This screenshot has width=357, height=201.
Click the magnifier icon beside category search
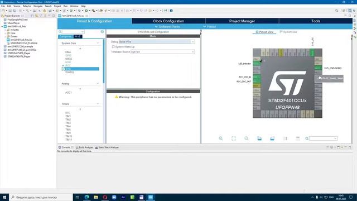pyautogui.click(x=60, y=32)
